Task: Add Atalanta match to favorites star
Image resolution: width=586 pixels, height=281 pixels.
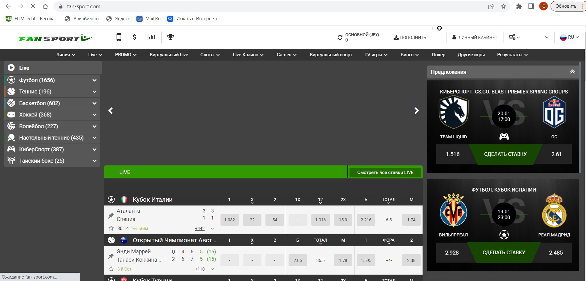Action: click(x=111, y=228)
